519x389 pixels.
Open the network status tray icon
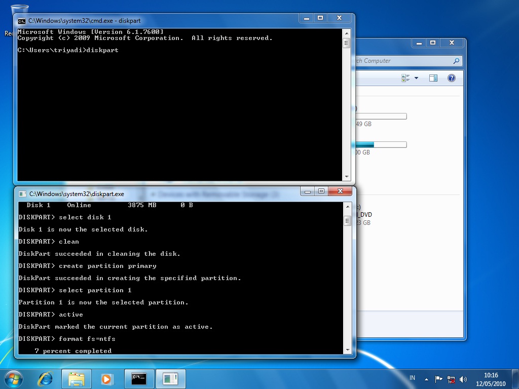pyautogui.click(x=451, y=379)
